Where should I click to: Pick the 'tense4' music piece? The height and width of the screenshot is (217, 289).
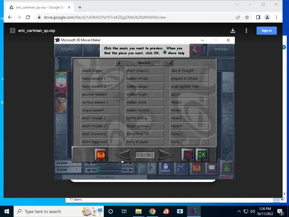tap(189, 126)
